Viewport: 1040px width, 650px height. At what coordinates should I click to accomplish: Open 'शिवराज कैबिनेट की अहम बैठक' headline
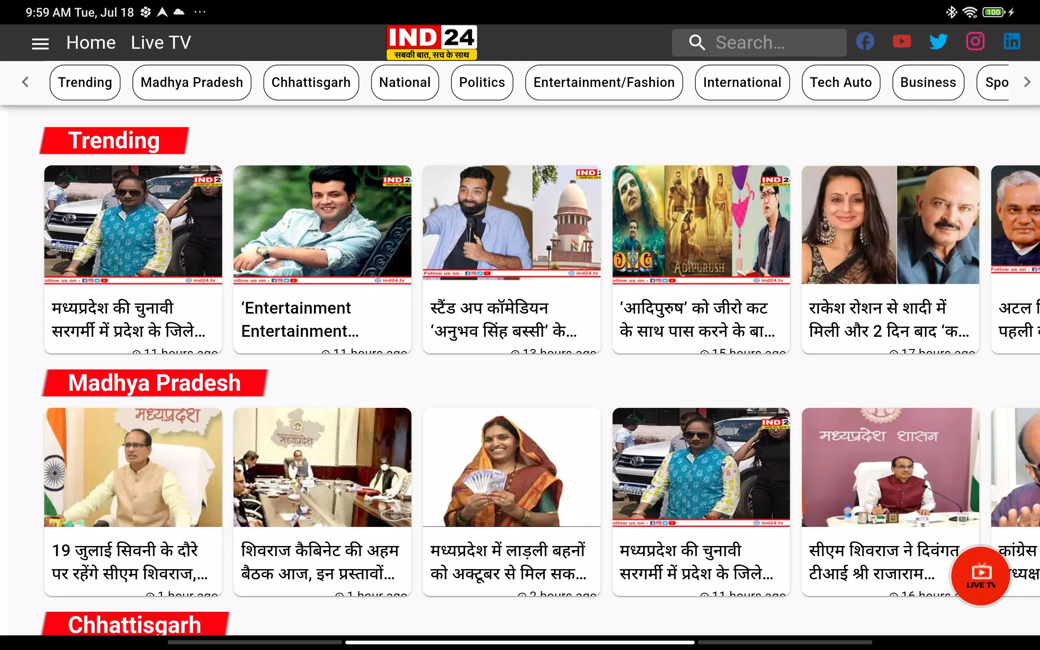(x=320, y=562)
